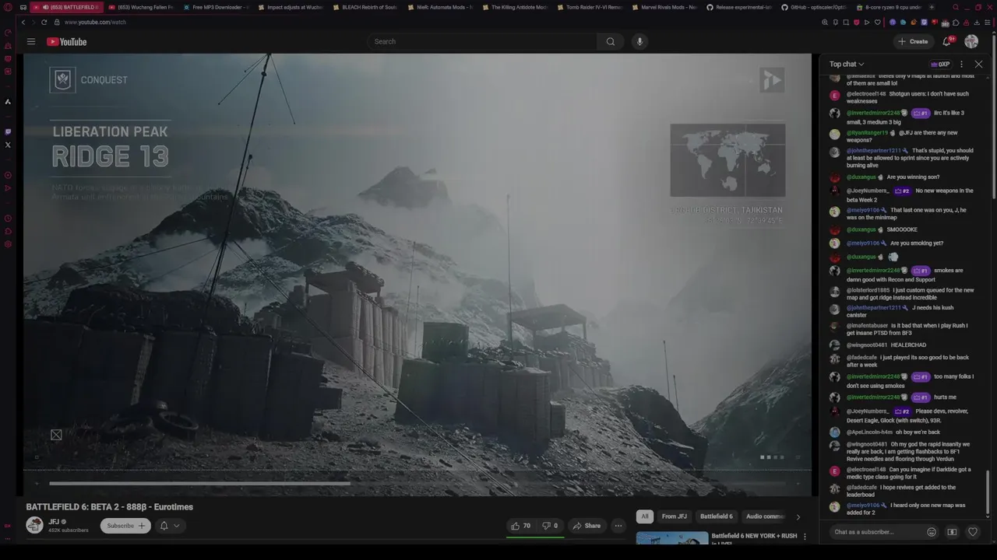
Task: Switch to BLEACH Rebirth of Souls tab
Action: [x=365, y=7]
